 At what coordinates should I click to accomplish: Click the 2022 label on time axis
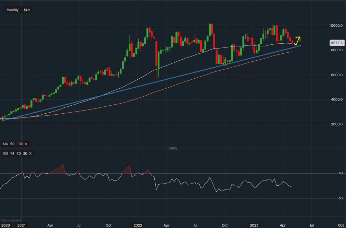coord(138,225)
